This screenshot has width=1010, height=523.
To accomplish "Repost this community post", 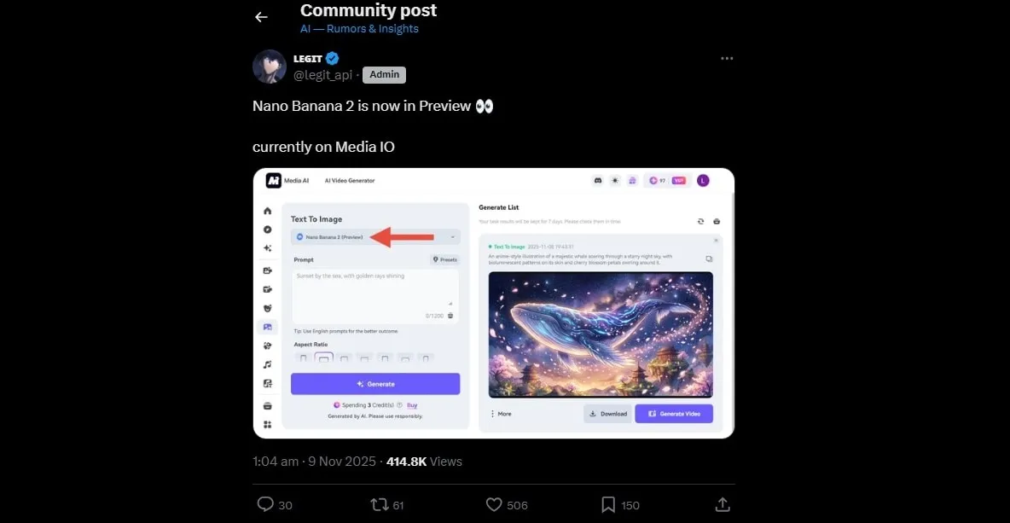I will click(x=380, y=504).
